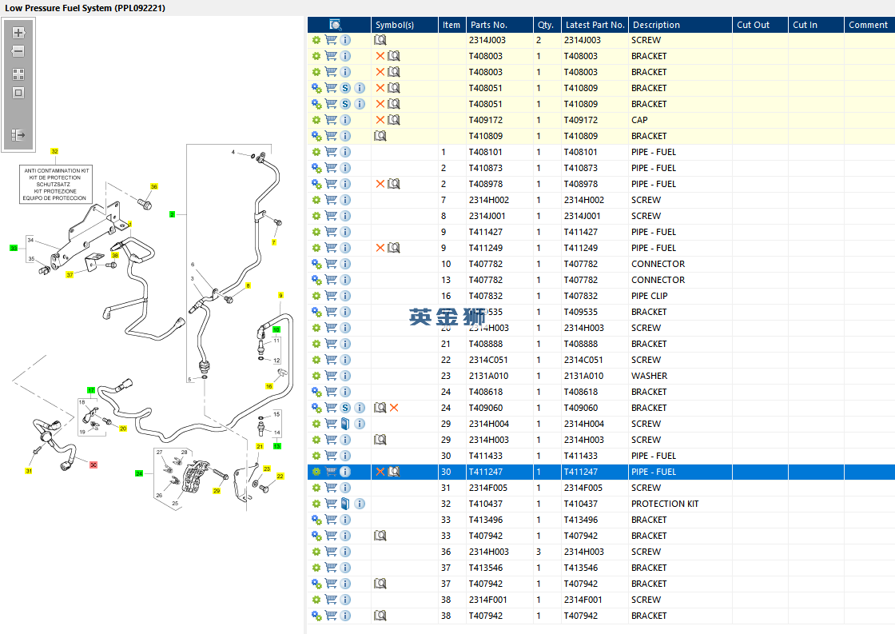
Task: Click the Description column header
Action: click(655, 25)
